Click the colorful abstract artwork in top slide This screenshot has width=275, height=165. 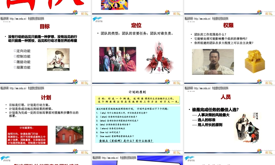click(114, 5)
